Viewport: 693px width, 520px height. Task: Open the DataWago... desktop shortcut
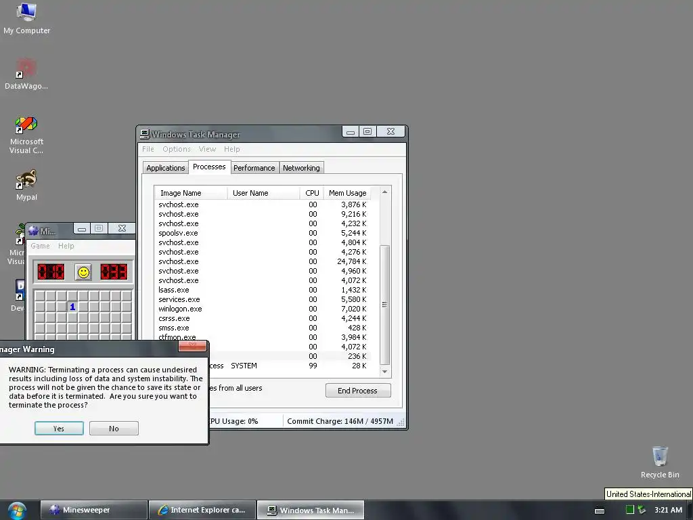[x=26, y=74]
